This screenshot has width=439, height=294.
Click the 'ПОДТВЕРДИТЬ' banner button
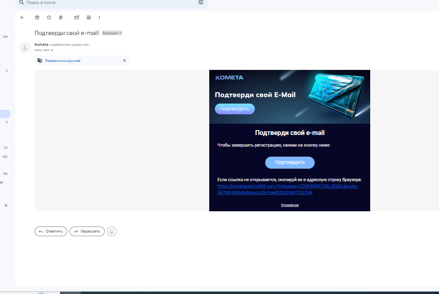pyautogui.click(x=235, y=109)
